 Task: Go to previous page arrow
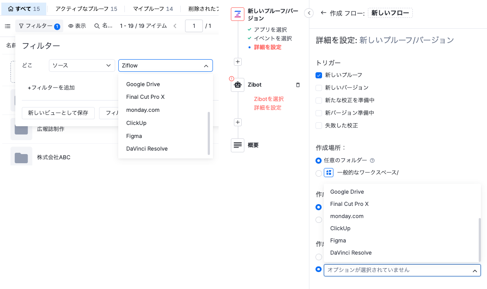pyautogui.click(x=175, y=26)
